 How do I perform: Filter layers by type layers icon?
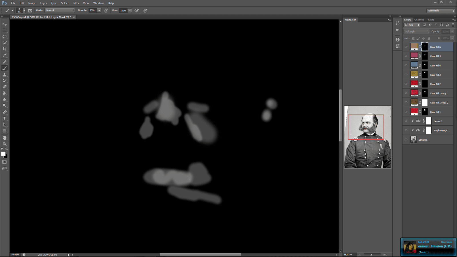436,25
